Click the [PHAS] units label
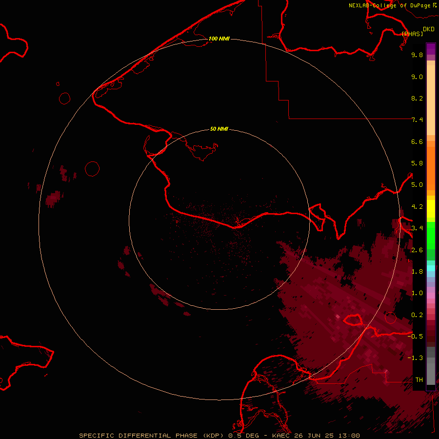439x439 pixels. click(412, 34)
